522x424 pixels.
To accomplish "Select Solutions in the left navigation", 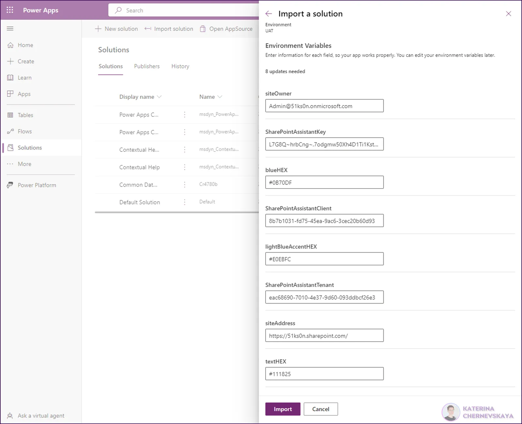I will (29, 148).
